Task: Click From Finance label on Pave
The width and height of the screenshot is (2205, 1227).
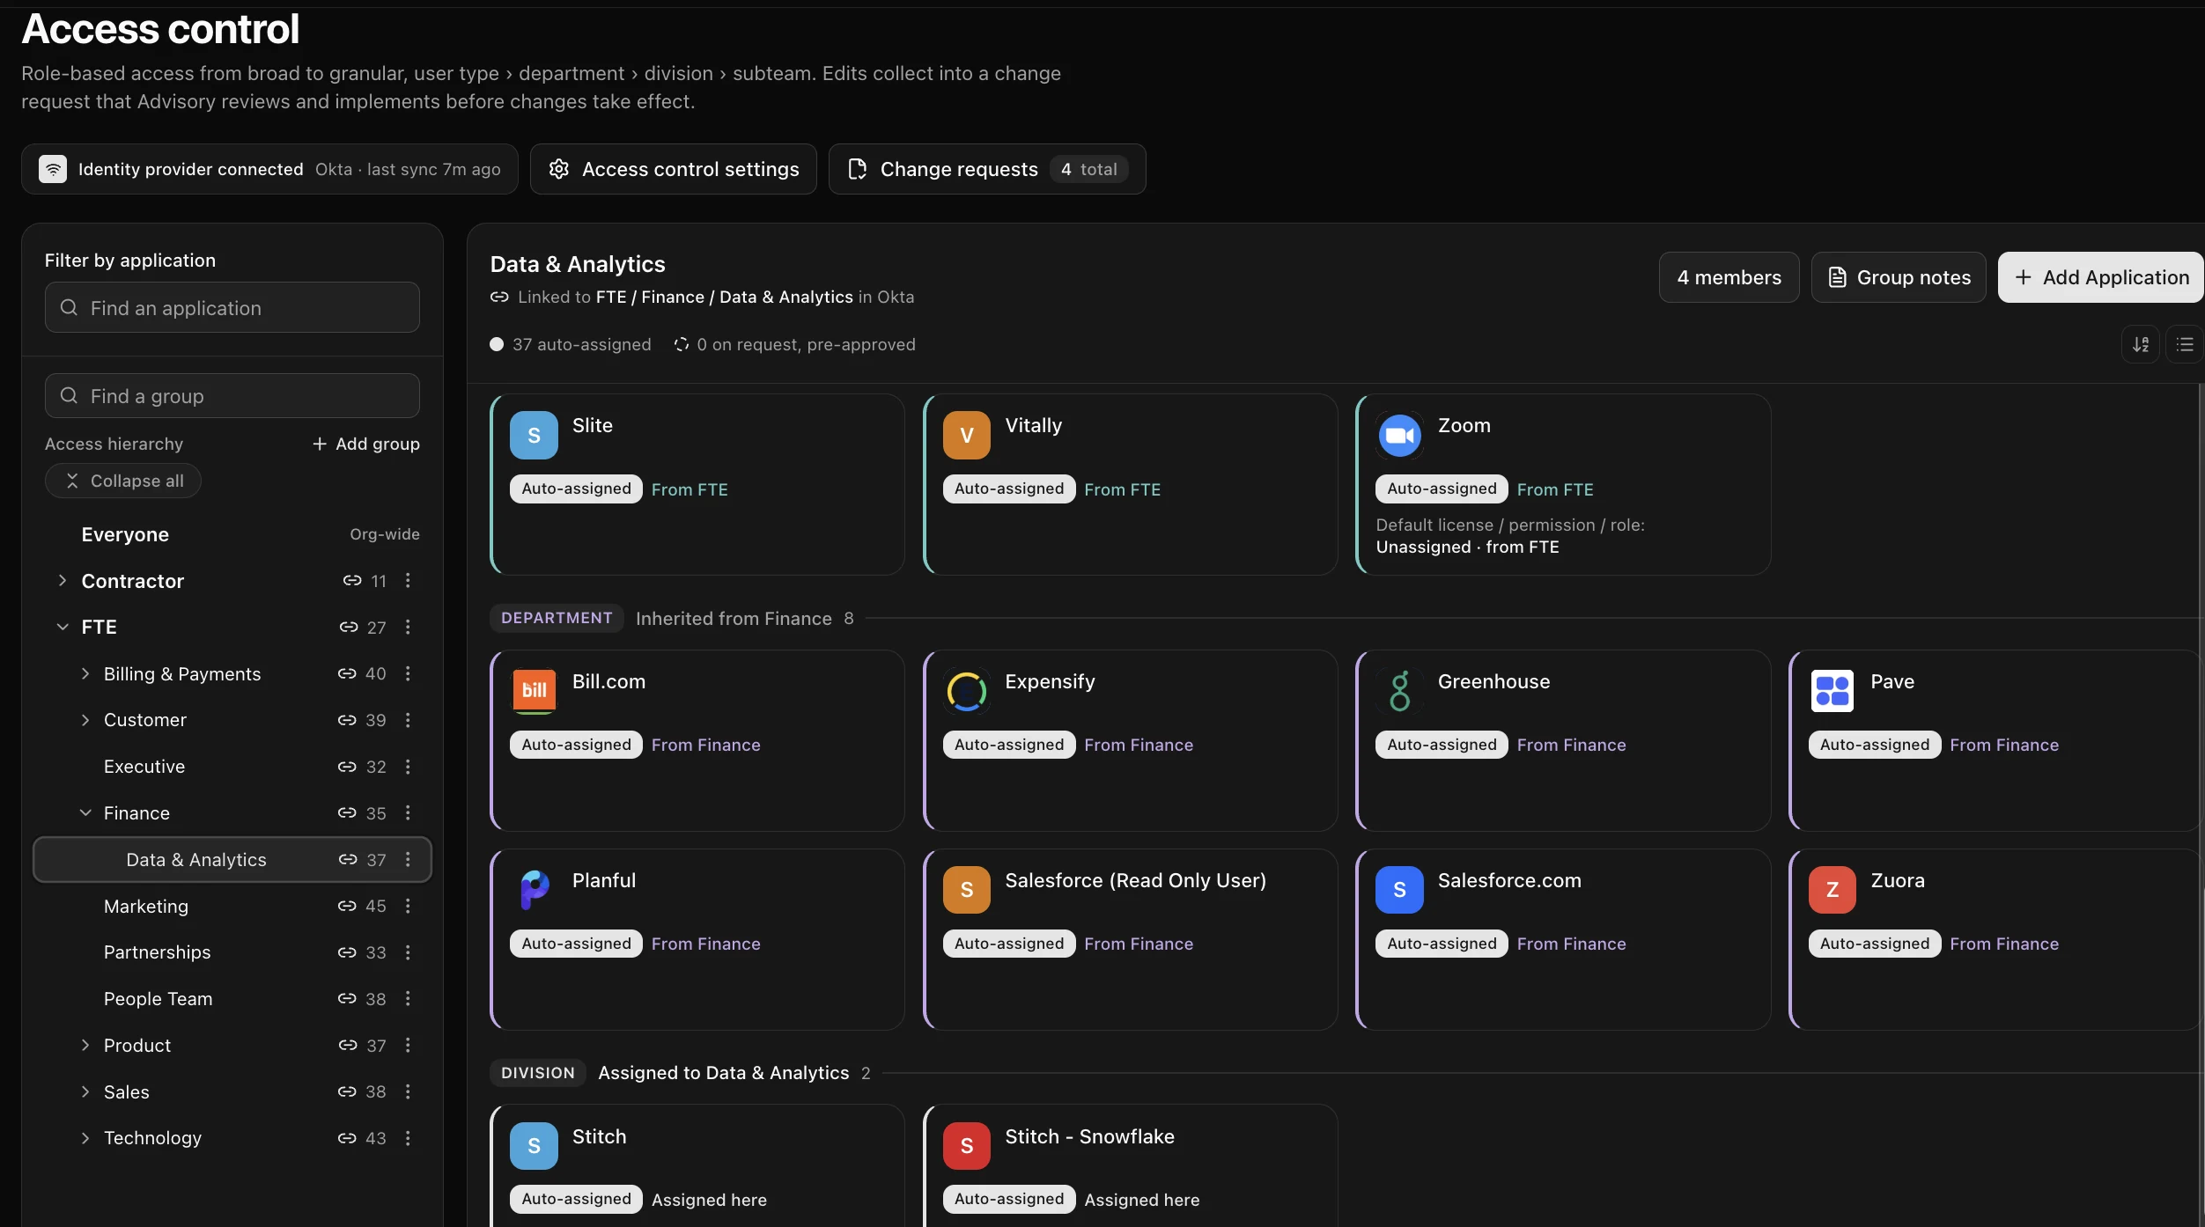Action: pos(2003,745)
